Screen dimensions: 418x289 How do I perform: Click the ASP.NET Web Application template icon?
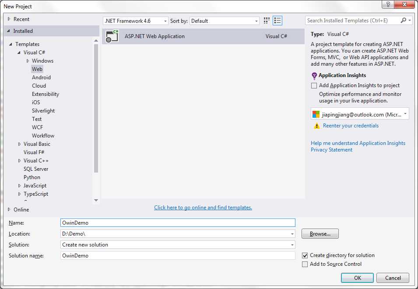coord(112,36)
